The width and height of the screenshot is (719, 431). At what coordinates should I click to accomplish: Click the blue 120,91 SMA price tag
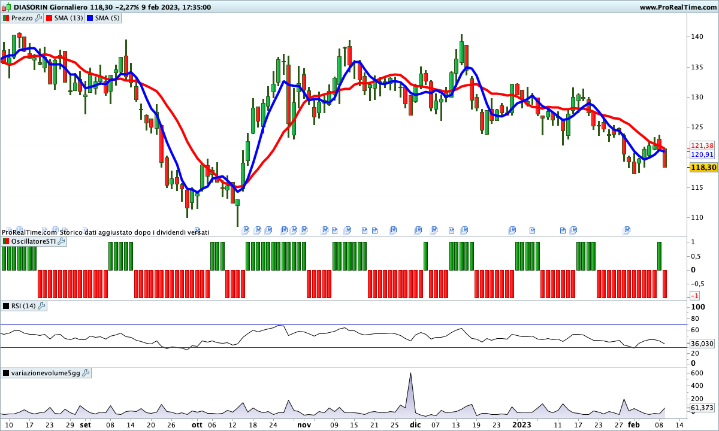(x=702, y=154)
